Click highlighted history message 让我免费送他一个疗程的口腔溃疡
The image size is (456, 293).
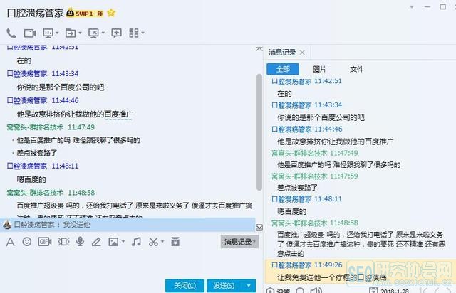(332, 277)
